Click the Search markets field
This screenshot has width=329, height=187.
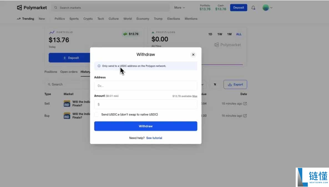111,7
